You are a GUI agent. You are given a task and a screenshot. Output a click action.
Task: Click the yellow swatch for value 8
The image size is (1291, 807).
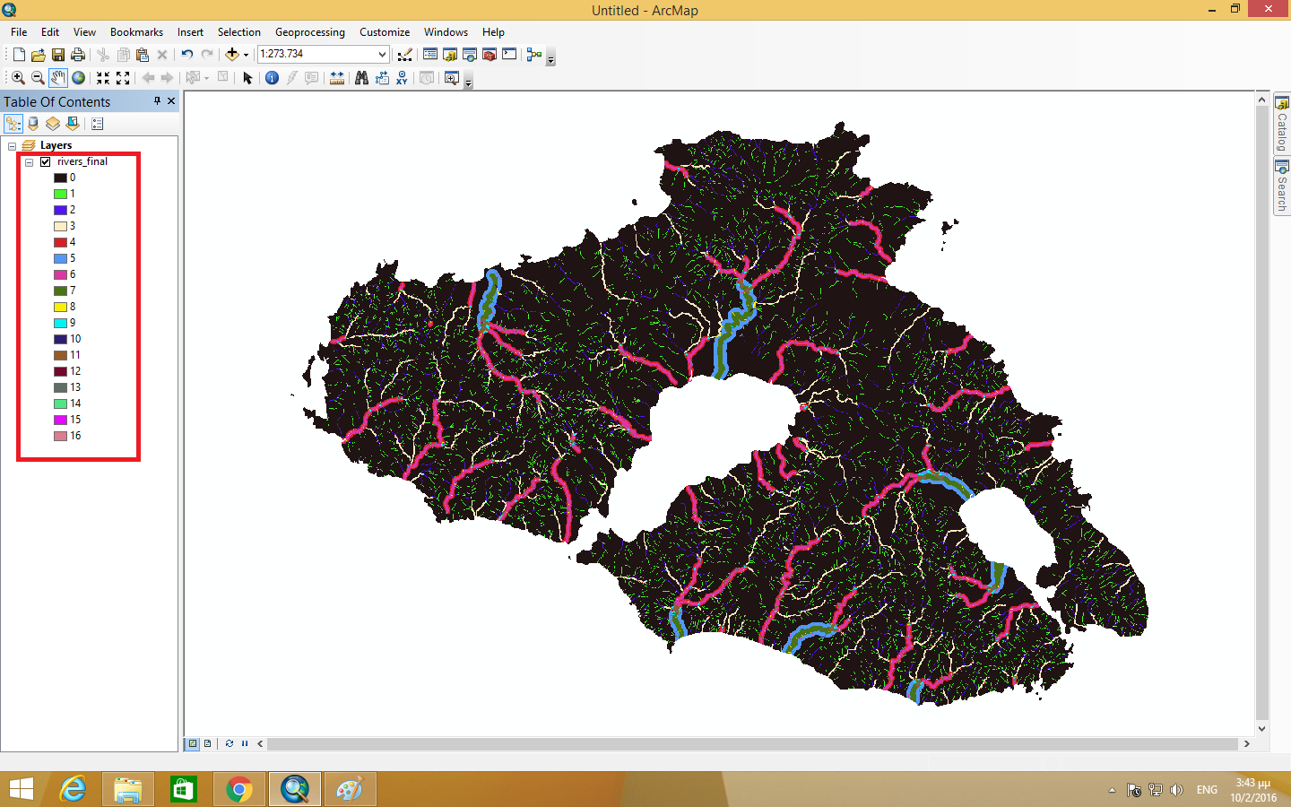[60, 308]
